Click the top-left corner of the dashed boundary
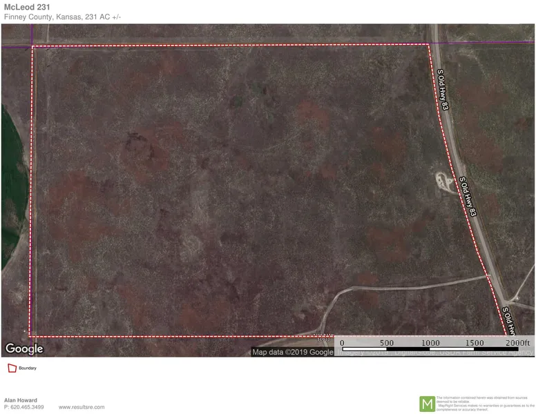536x414 pixels. [x=32, y=46]
